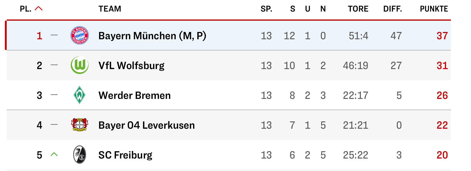Image resolution: width=471 pixels, height=171 pixels.
Task: Sort by the TEAM column header
Action: [110, 9]
